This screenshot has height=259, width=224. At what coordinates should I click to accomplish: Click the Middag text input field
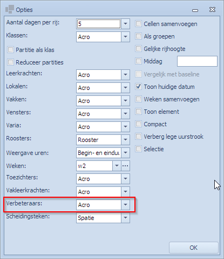click(x=197, y=61)
